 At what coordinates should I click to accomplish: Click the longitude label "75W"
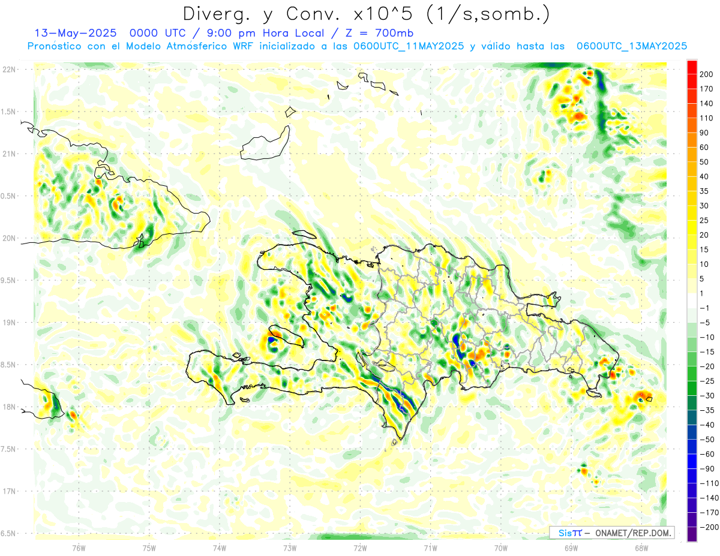[149, 547]
